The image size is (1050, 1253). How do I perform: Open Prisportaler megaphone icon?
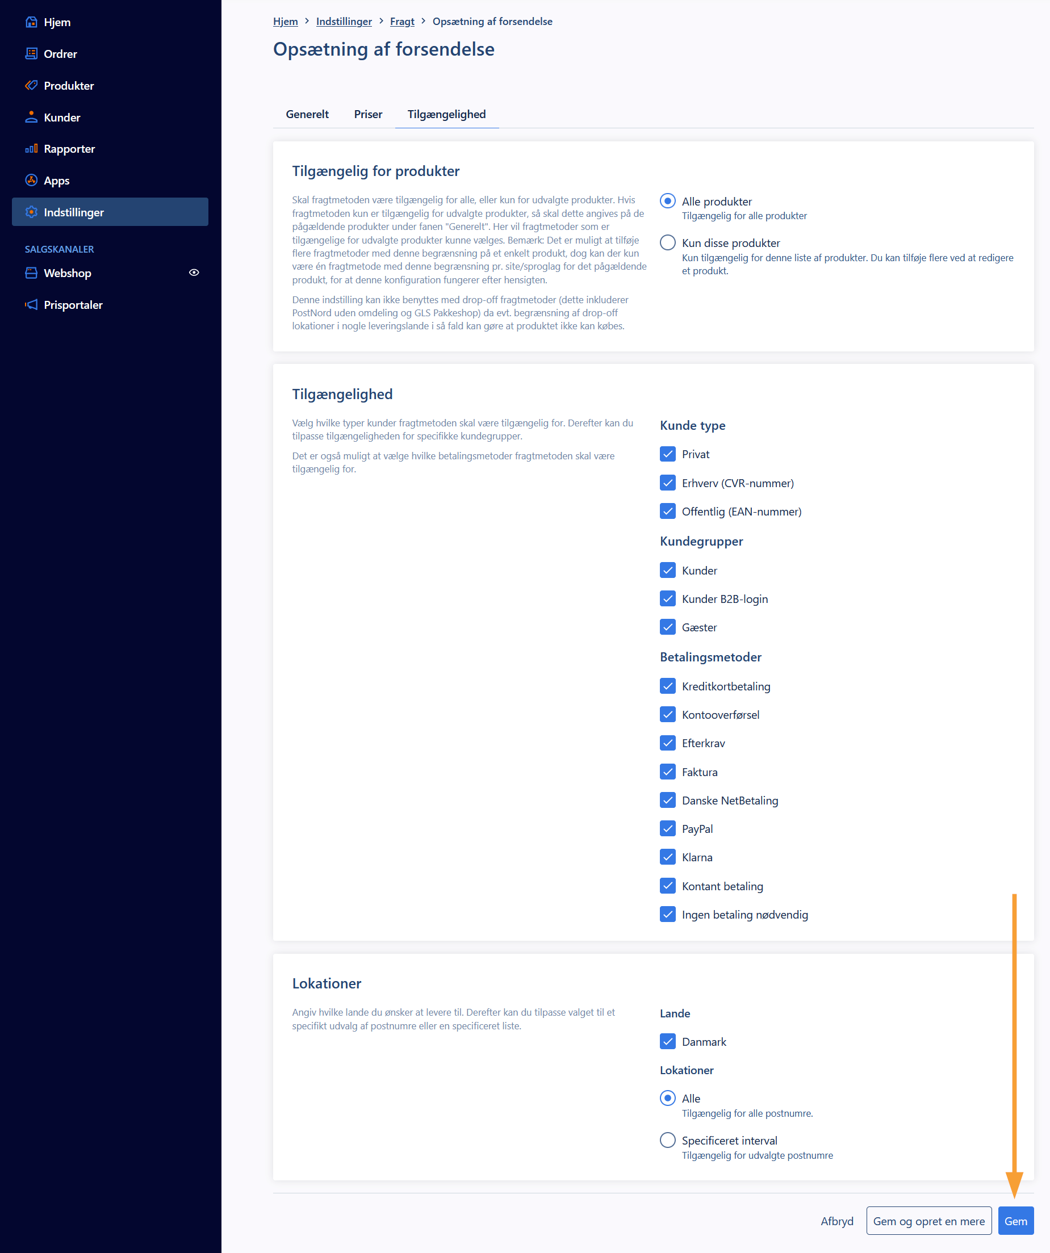point(31,305)
